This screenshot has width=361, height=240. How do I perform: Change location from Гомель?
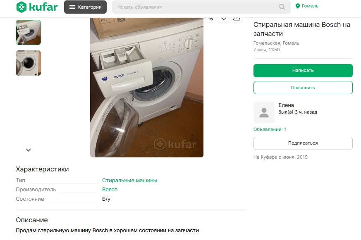point(307,6)
